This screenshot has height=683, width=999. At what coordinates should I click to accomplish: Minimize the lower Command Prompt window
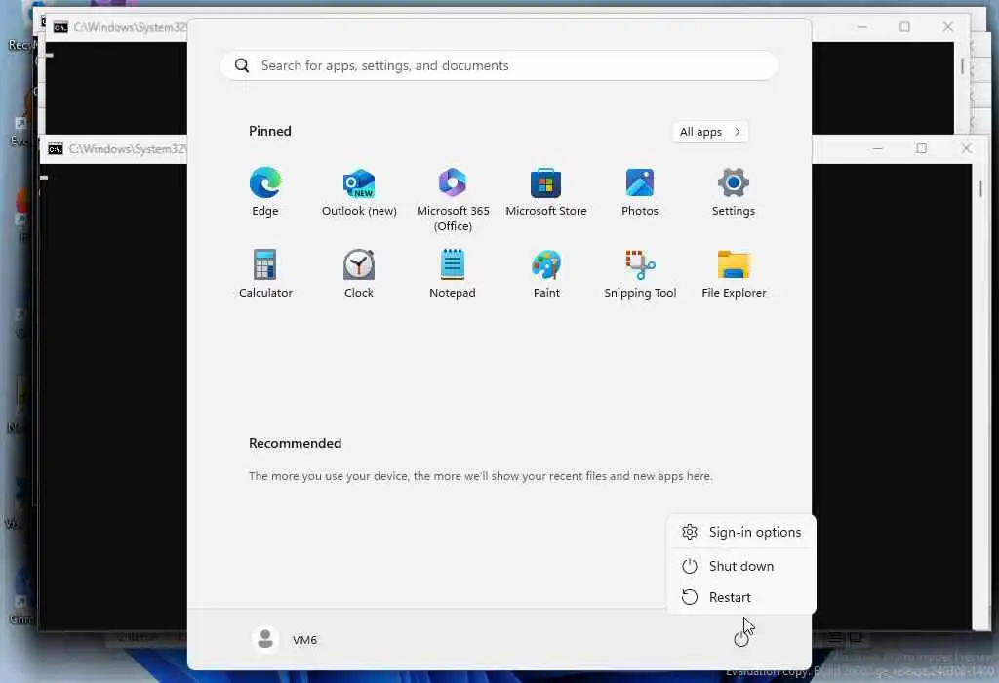coord(877,148)
